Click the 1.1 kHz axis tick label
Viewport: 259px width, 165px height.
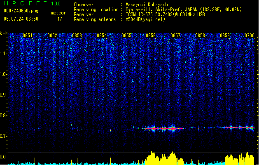(4, 54)
